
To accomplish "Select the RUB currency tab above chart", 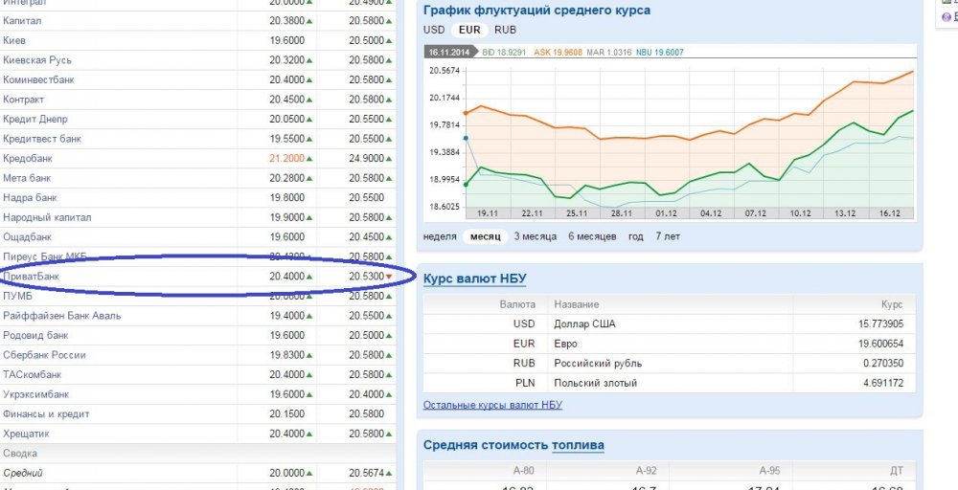I will point(505,30).
